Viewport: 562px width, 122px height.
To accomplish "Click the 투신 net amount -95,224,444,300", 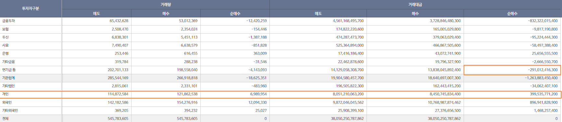I will click(544, 37).
